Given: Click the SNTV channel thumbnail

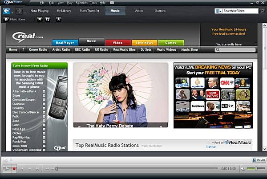Looking at the screenshot, I should click(228, 106).
